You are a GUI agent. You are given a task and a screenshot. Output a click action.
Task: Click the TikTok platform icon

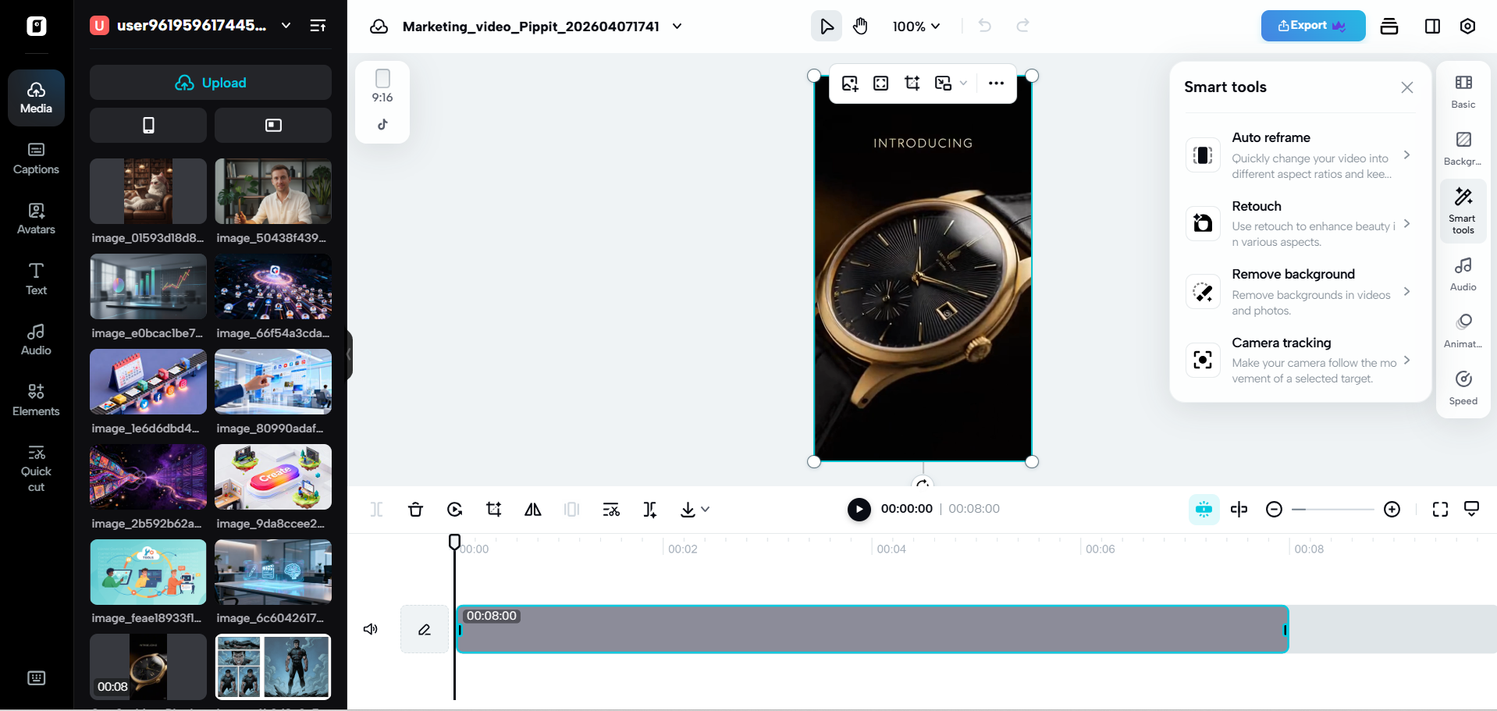click(382, 124)
